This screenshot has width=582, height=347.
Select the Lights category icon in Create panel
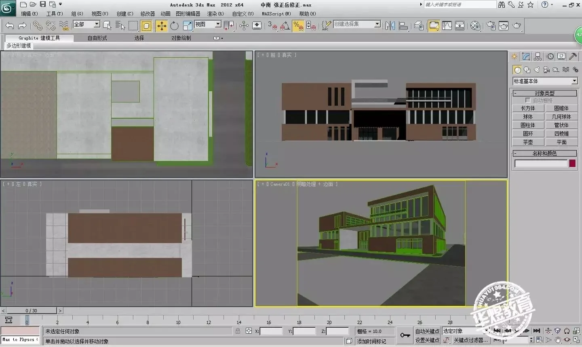click(x=537, y=70)
